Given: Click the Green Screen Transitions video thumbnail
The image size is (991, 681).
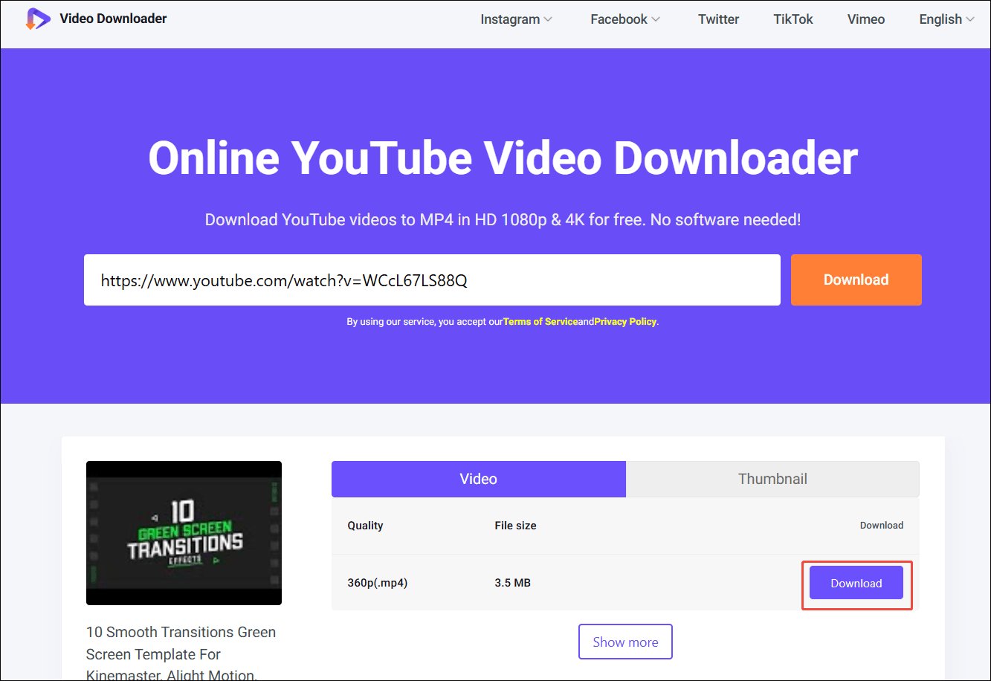Looking at the screenshot, I should 184,533.
